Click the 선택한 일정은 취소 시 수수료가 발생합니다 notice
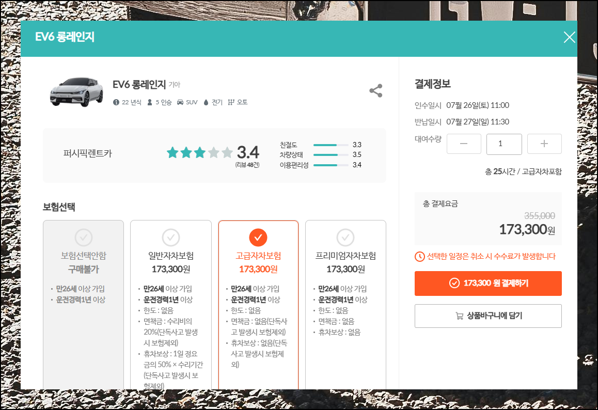This screenshot has height=410, width=598. pyautogui.click(x=491, y=256)
